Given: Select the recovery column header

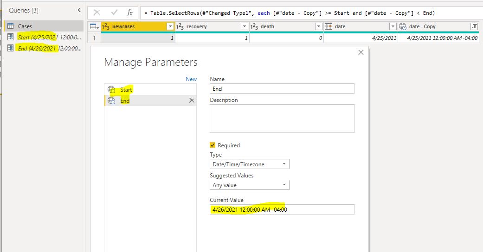Looking at the screenshot, I should [x=212, y=26].
